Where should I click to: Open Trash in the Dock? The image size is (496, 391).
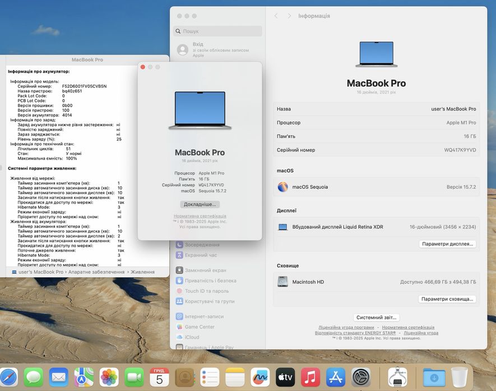tap(460, 377)
